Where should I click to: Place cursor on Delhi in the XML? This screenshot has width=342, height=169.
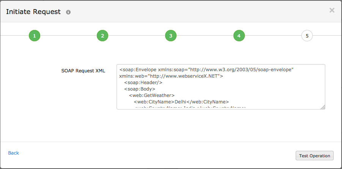tap(181, 102)
